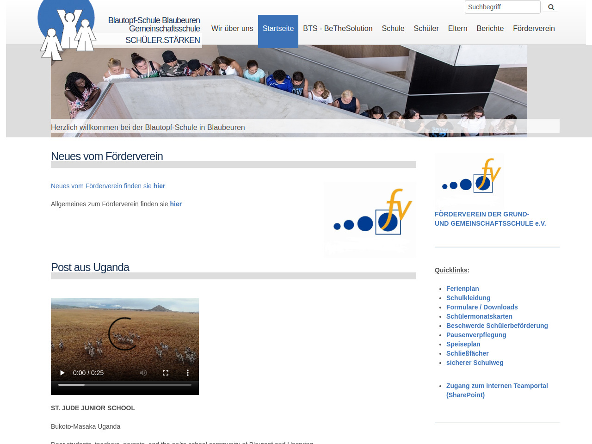592x444 pixels.
Task: Play the Uganda video
Action: pos(62,373)
